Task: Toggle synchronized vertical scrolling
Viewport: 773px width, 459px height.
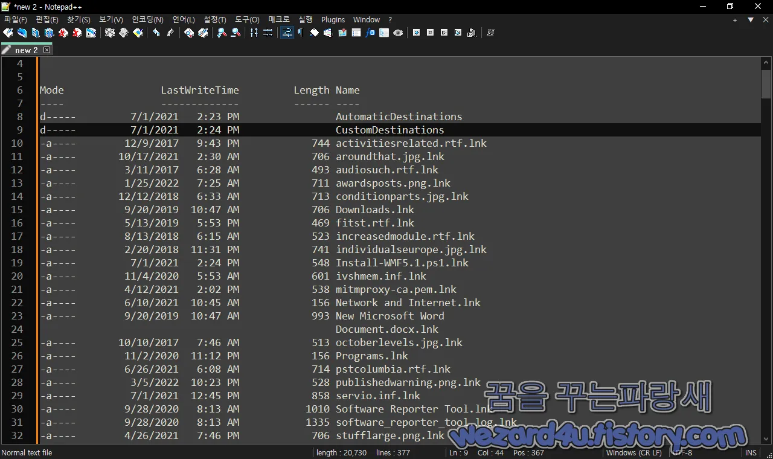Action: [254, 33]
